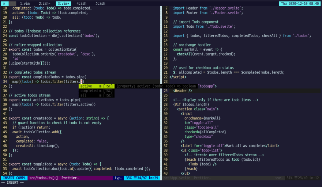Click src/todos.ts[+] filename in statusline
Viewport: 322px width, 187px height.
point(44,178)
